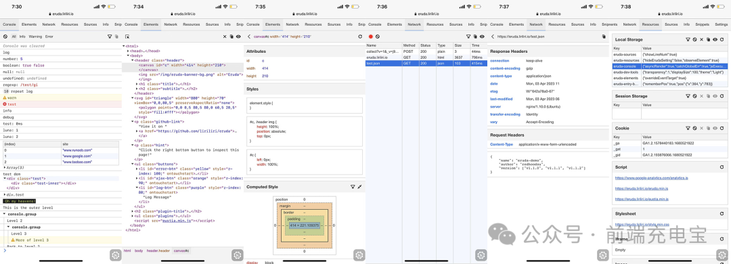Delete selected Local Storage item
731x264 pixels.
[701, 40]
